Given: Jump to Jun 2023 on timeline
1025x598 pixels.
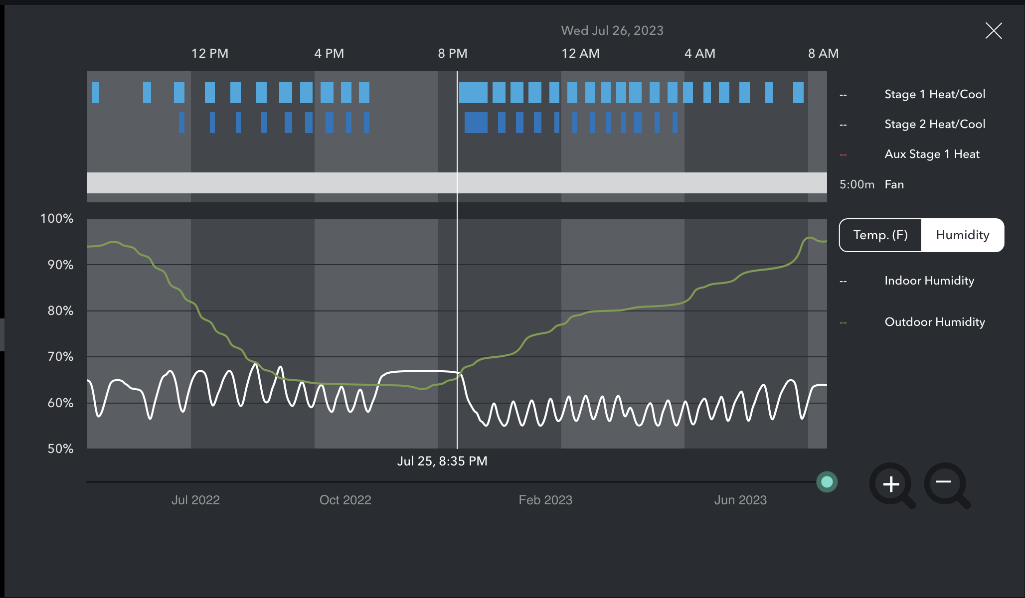Looking at the screenshot, I should point(740,500).
